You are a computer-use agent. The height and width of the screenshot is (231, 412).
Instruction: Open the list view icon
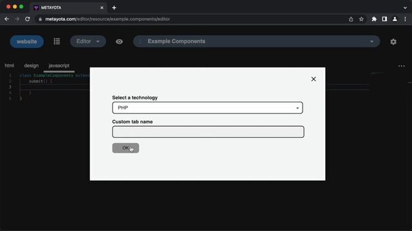(x=57, y=41)
